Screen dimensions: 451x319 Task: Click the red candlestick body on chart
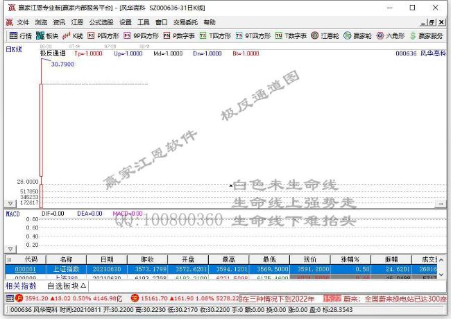point(41,130)
